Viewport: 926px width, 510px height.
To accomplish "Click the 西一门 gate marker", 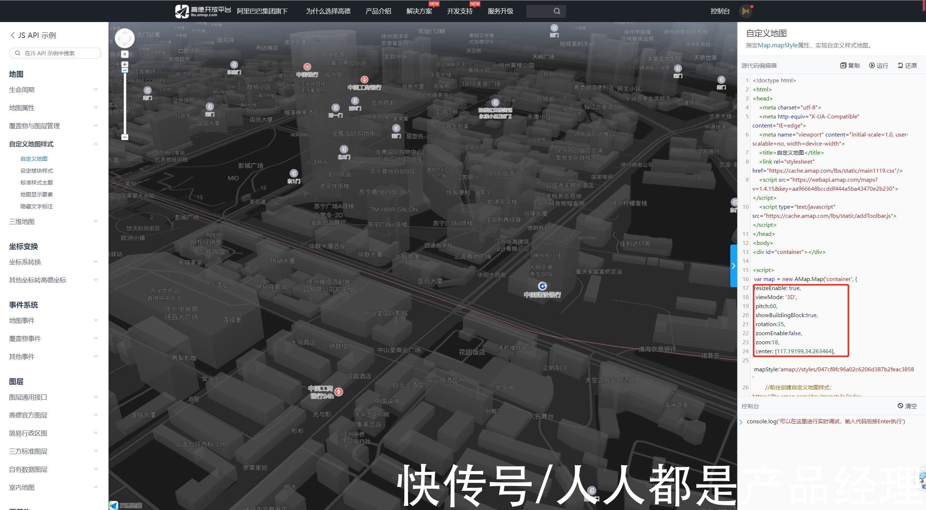I will (x=336, y=108).
